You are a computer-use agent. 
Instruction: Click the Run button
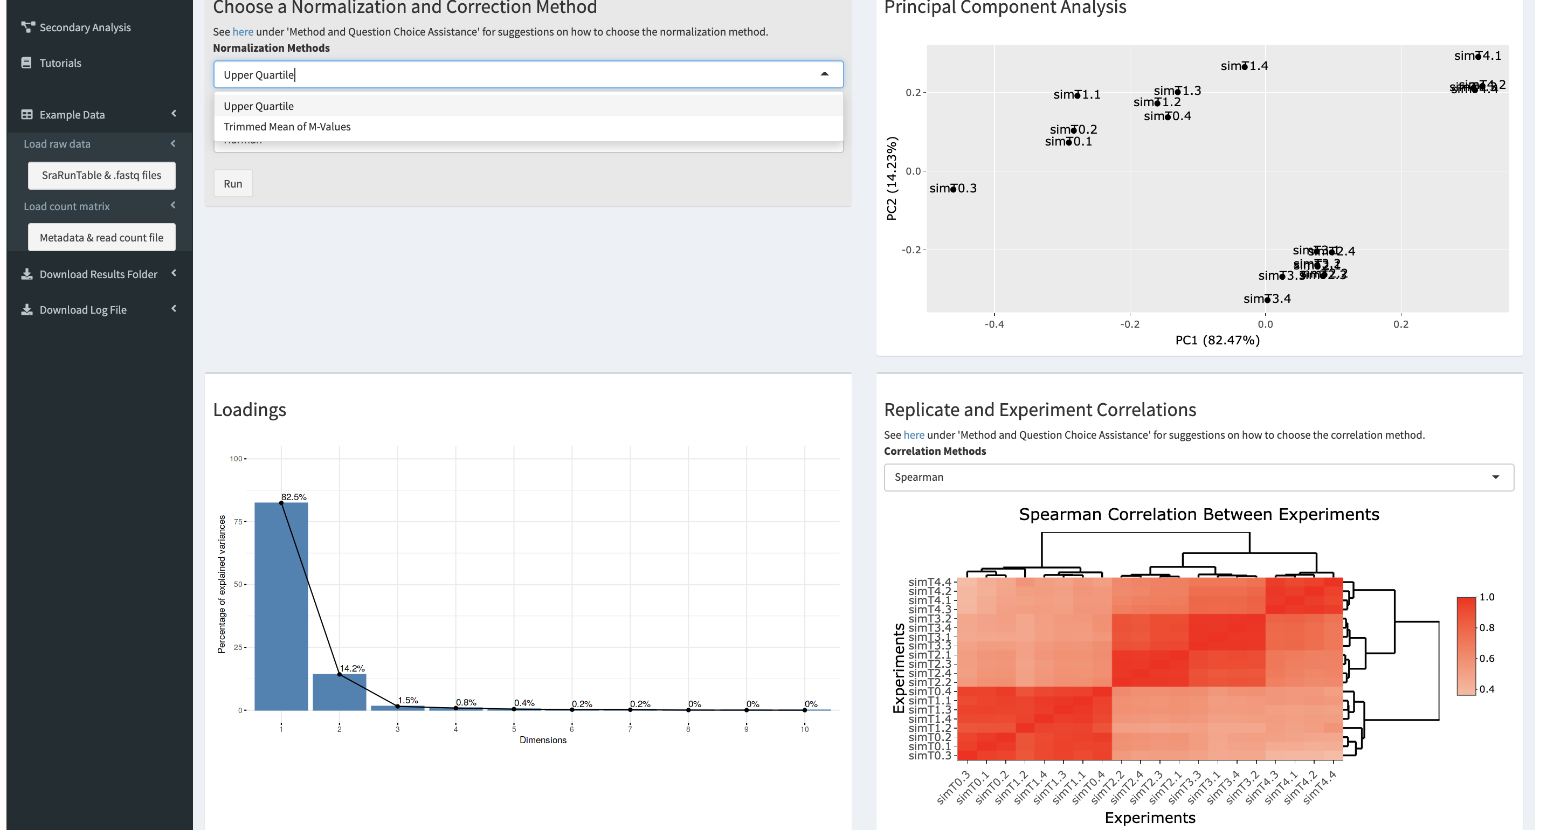(x=233, y=183)
